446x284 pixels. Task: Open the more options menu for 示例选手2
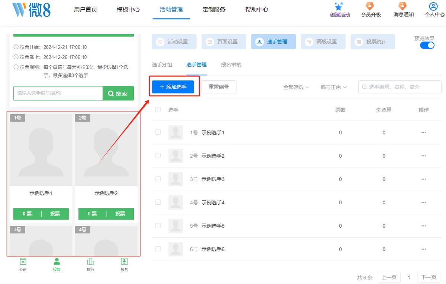coord(423,156)
